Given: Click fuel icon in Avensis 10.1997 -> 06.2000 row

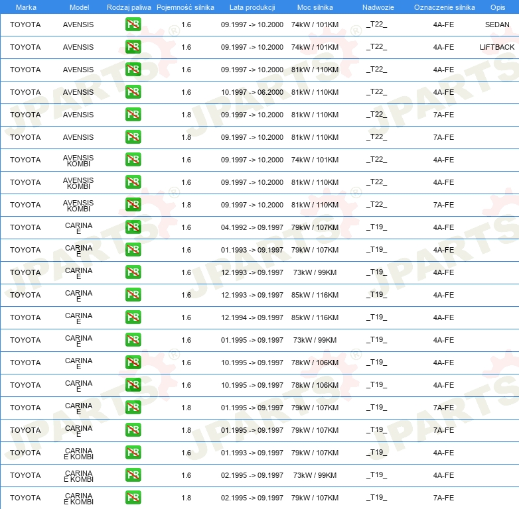Looking at the screenshot, I should point(133,92).
